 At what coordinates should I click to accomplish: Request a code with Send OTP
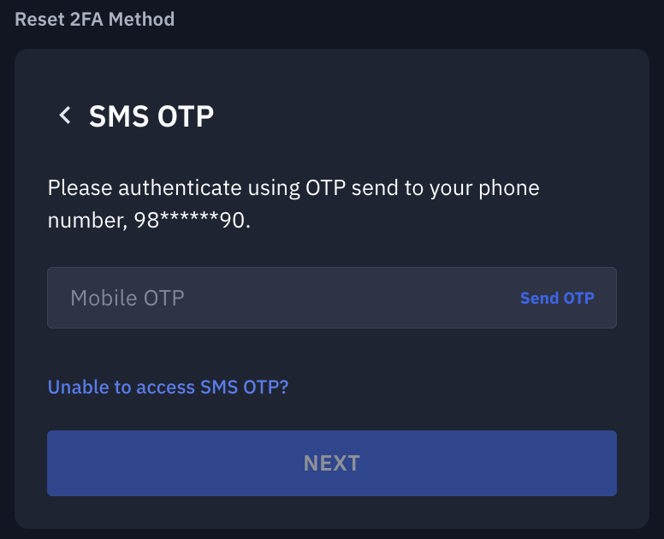pyautogui.click(x=557, y=299)
